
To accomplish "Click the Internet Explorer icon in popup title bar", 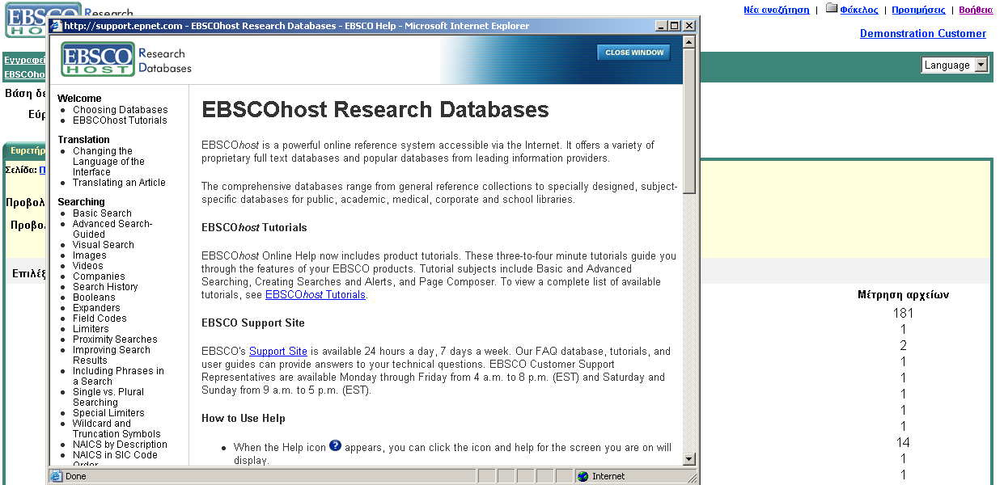I will pyautogui.click(x=56, y=26).
